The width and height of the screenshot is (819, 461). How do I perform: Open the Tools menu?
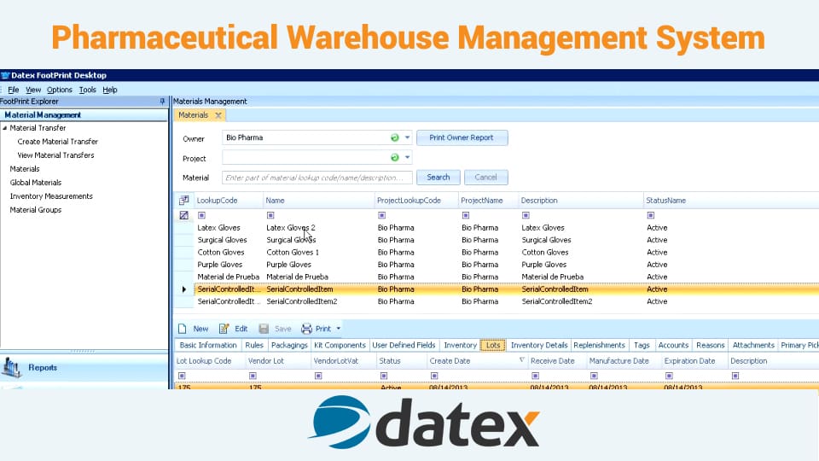coord(88,90)
